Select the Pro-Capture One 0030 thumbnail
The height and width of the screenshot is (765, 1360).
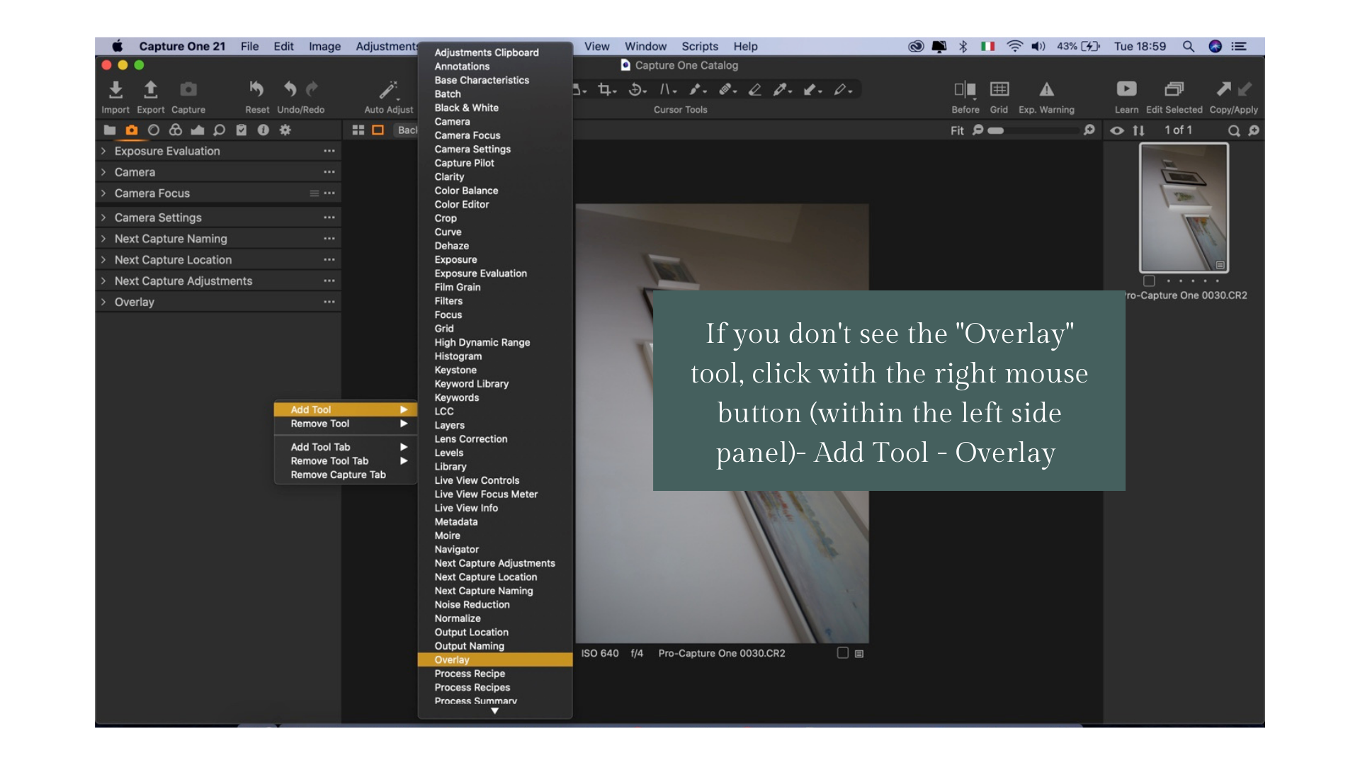(1183, 208)
